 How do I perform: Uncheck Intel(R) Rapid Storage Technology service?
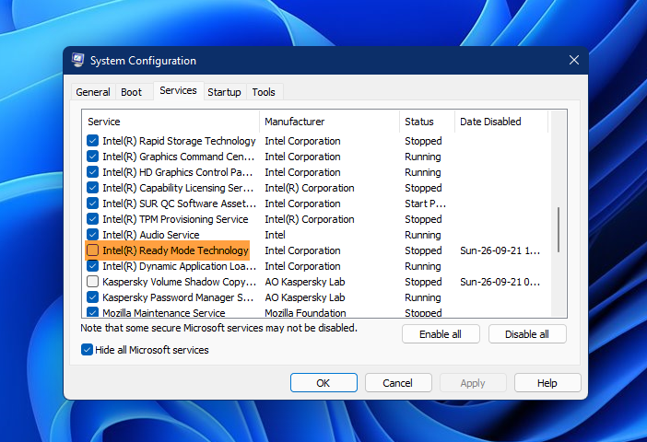click(x=92, y=141)
